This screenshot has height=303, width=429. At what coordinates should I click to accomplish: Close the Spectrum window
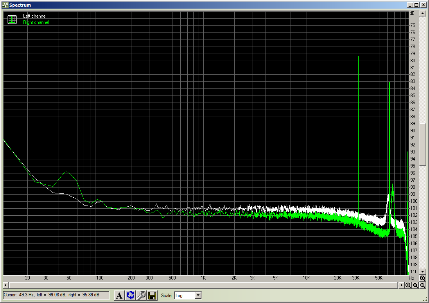[423, 5]
